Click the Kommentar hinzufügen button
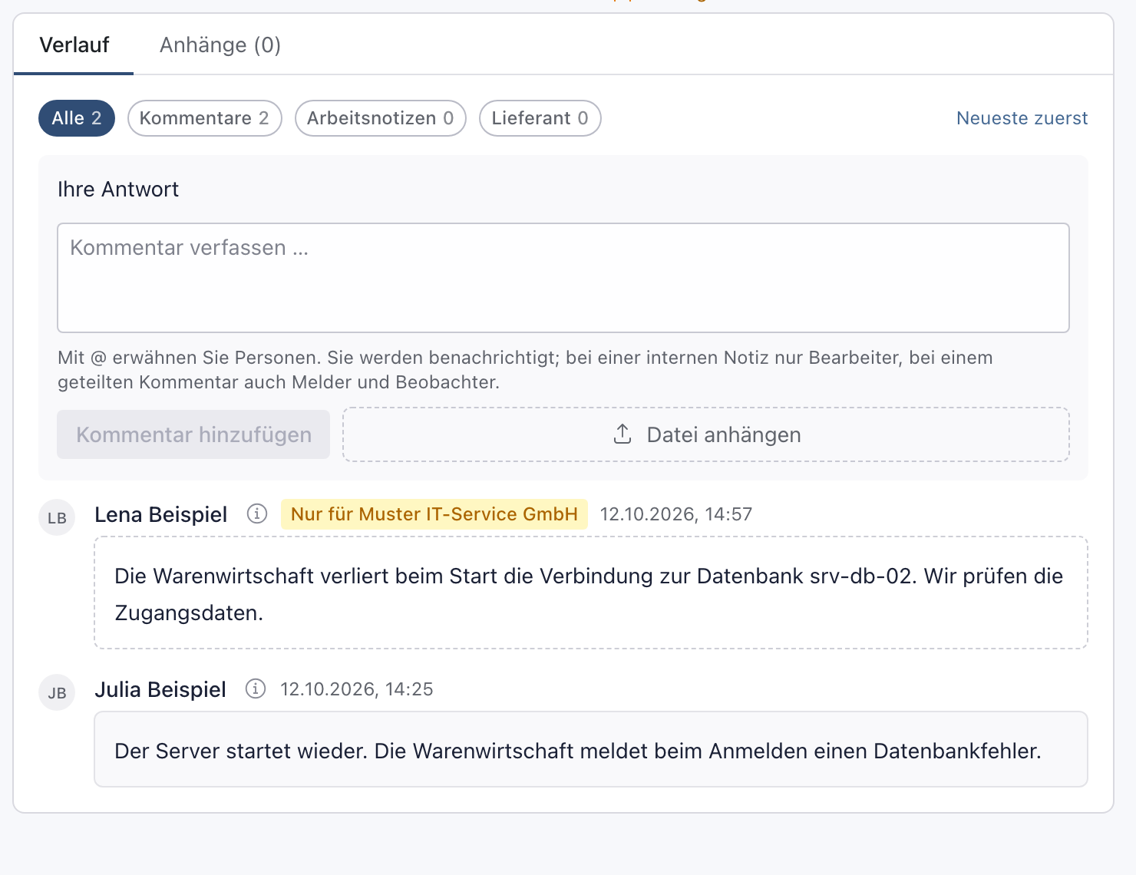 tap(193, 434)
